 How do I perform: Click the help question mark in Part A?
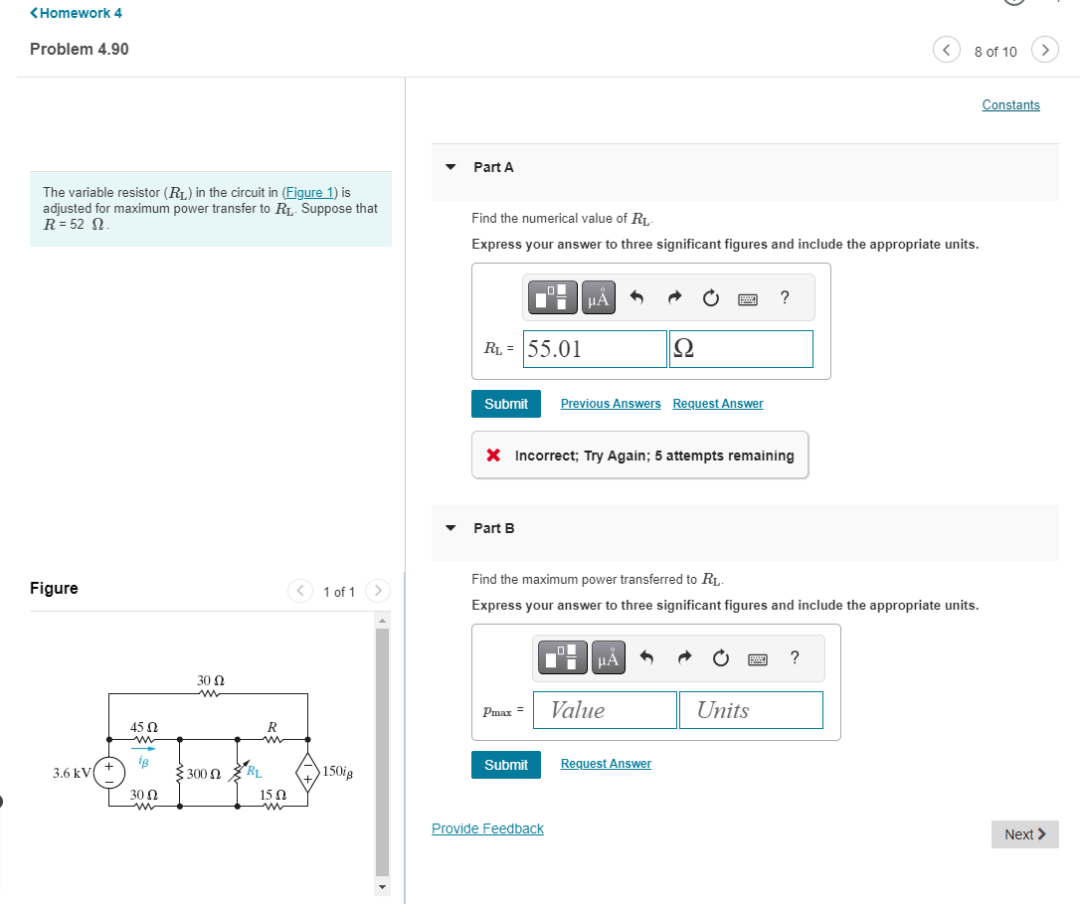pyautogui.click(x=784, y=296)
